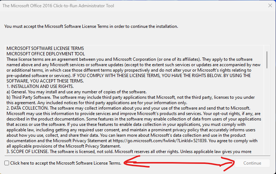Check the accept Microsoft Software License Terms box
Screen dimensions: 276x174
click(7, 163)
